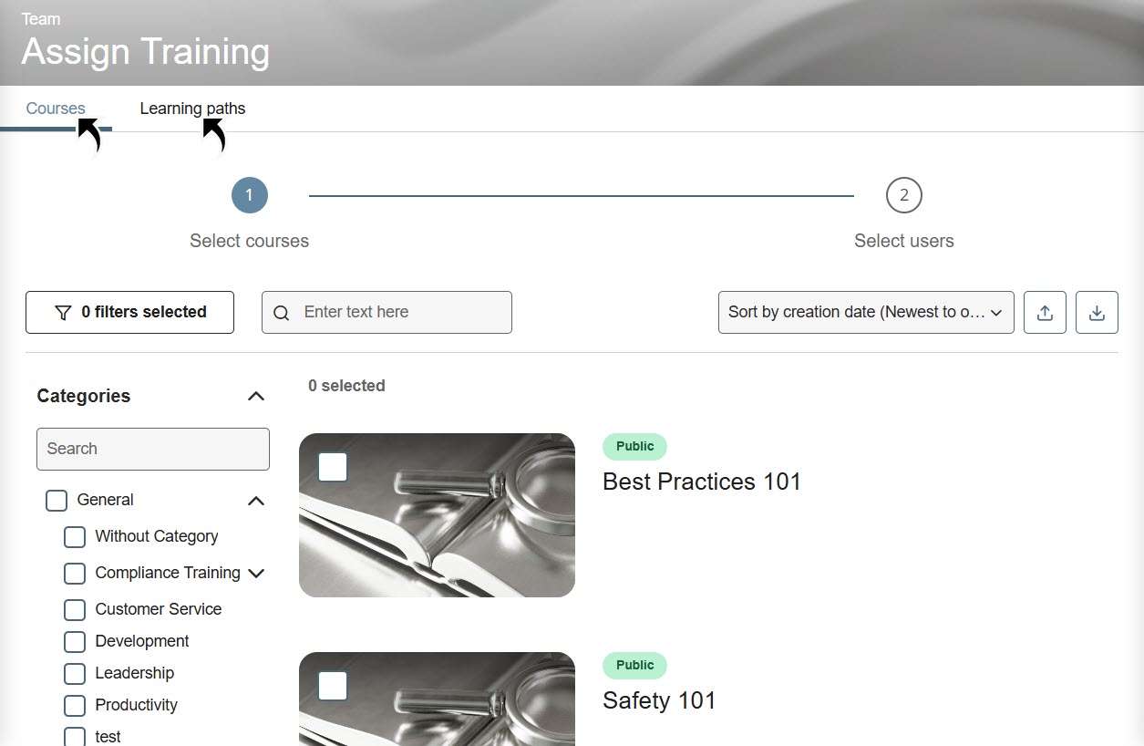Screen dimensions: 1144x746
Task: Click the funnel filter icon
Action: 63,313
